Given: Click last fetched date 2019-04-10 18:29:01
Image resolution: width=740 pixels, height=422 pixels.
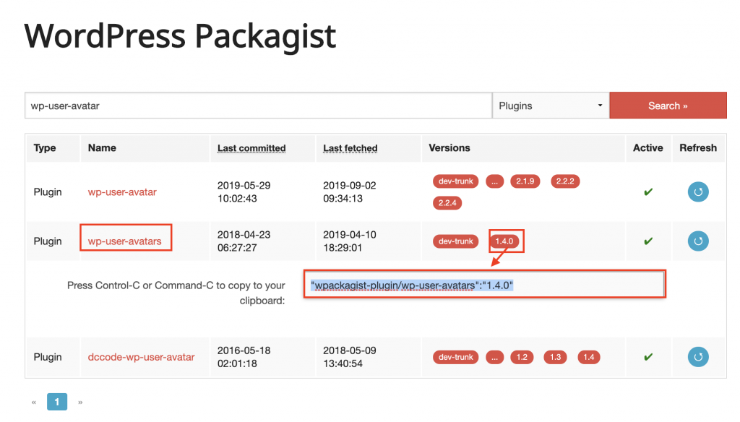Looking at the screenshot, I should pos(350,241).
